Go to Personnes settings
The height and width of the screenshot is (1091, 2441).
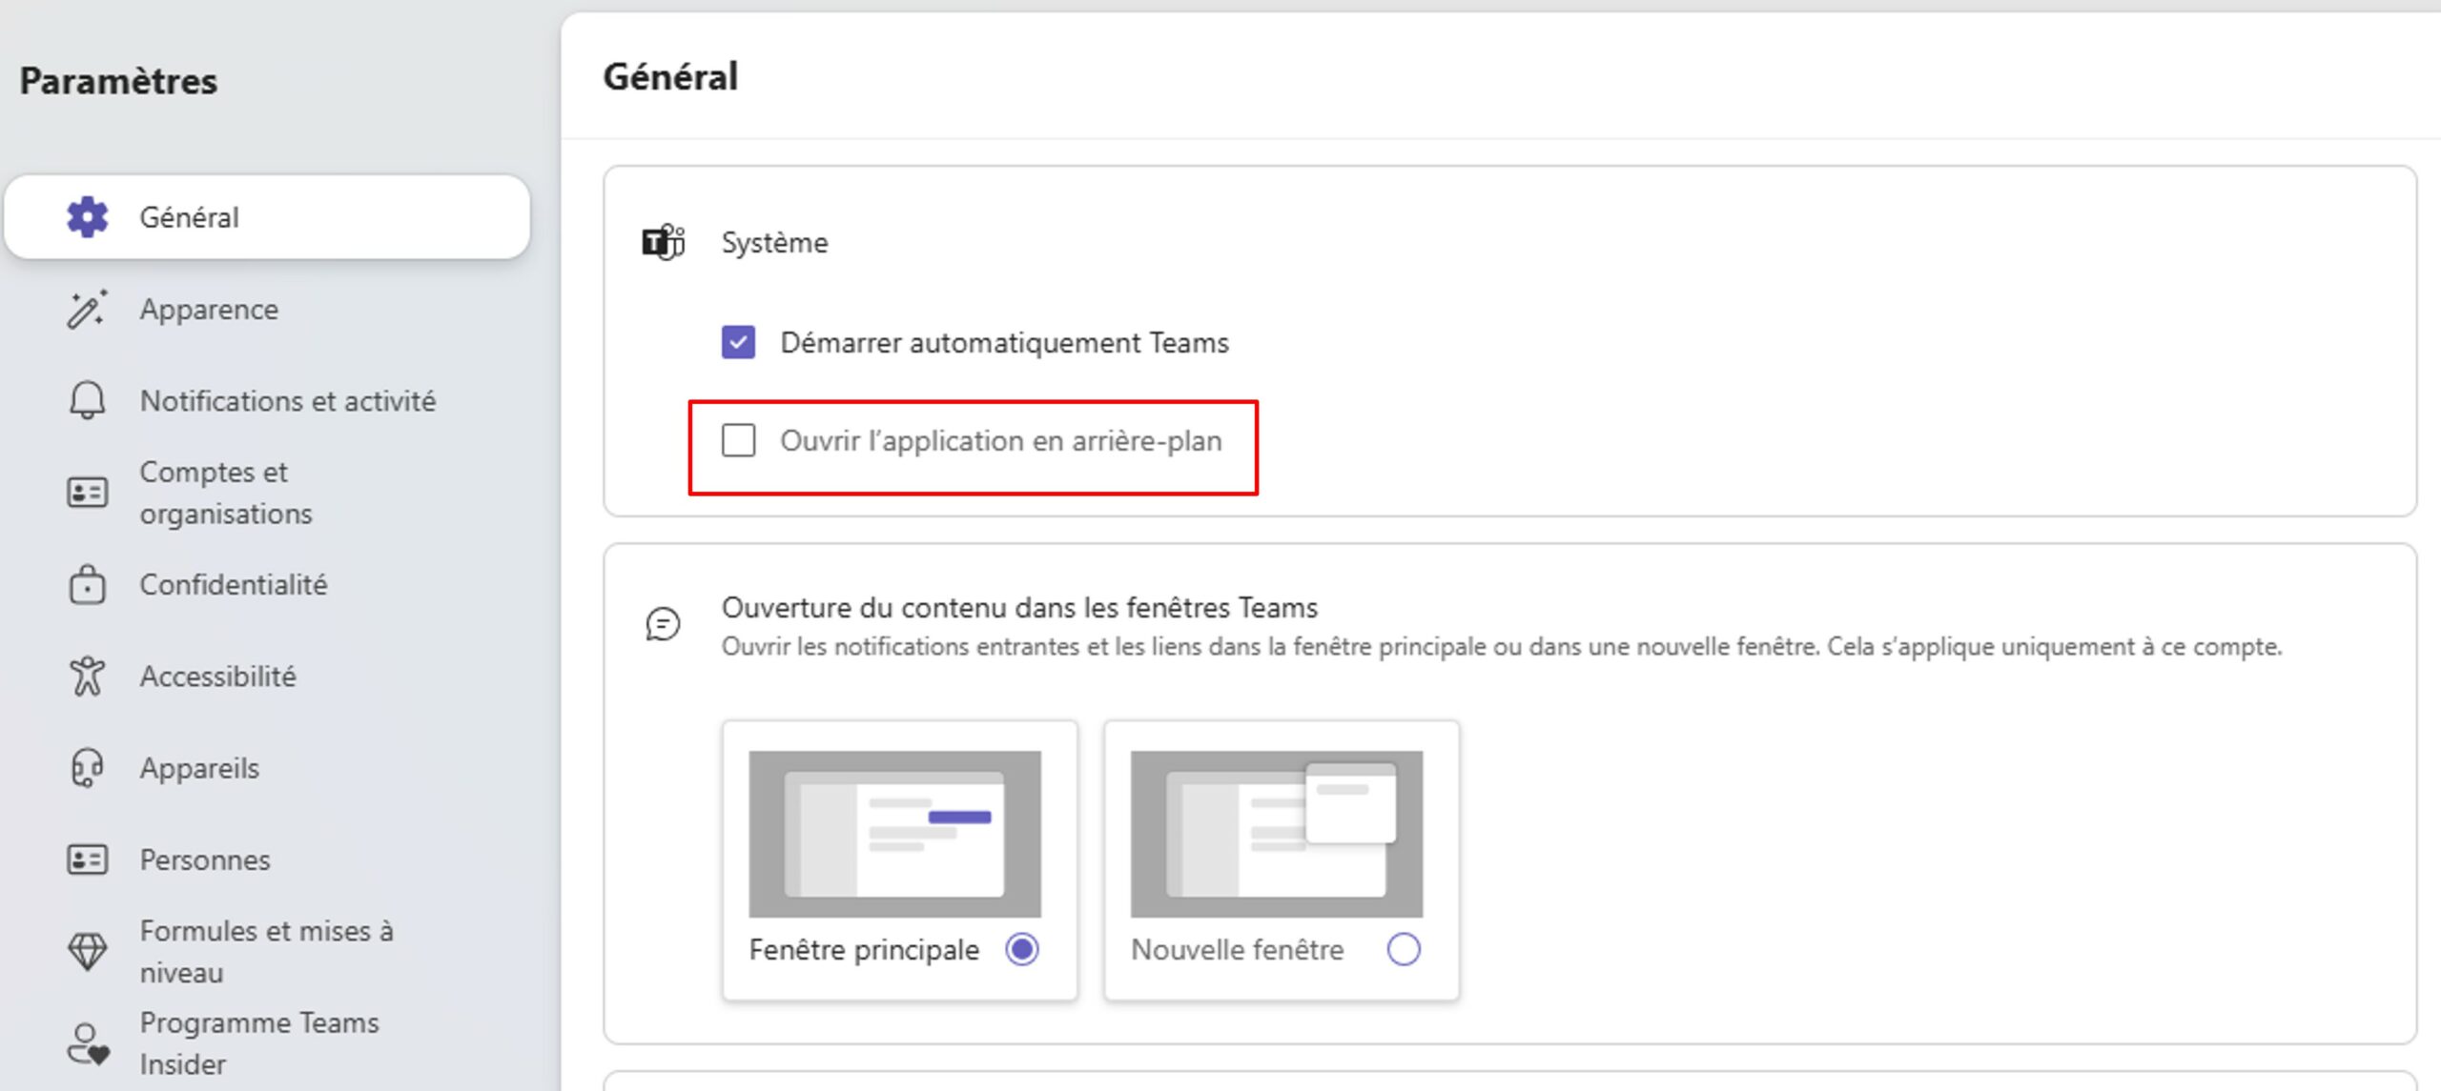coord(267,859)
